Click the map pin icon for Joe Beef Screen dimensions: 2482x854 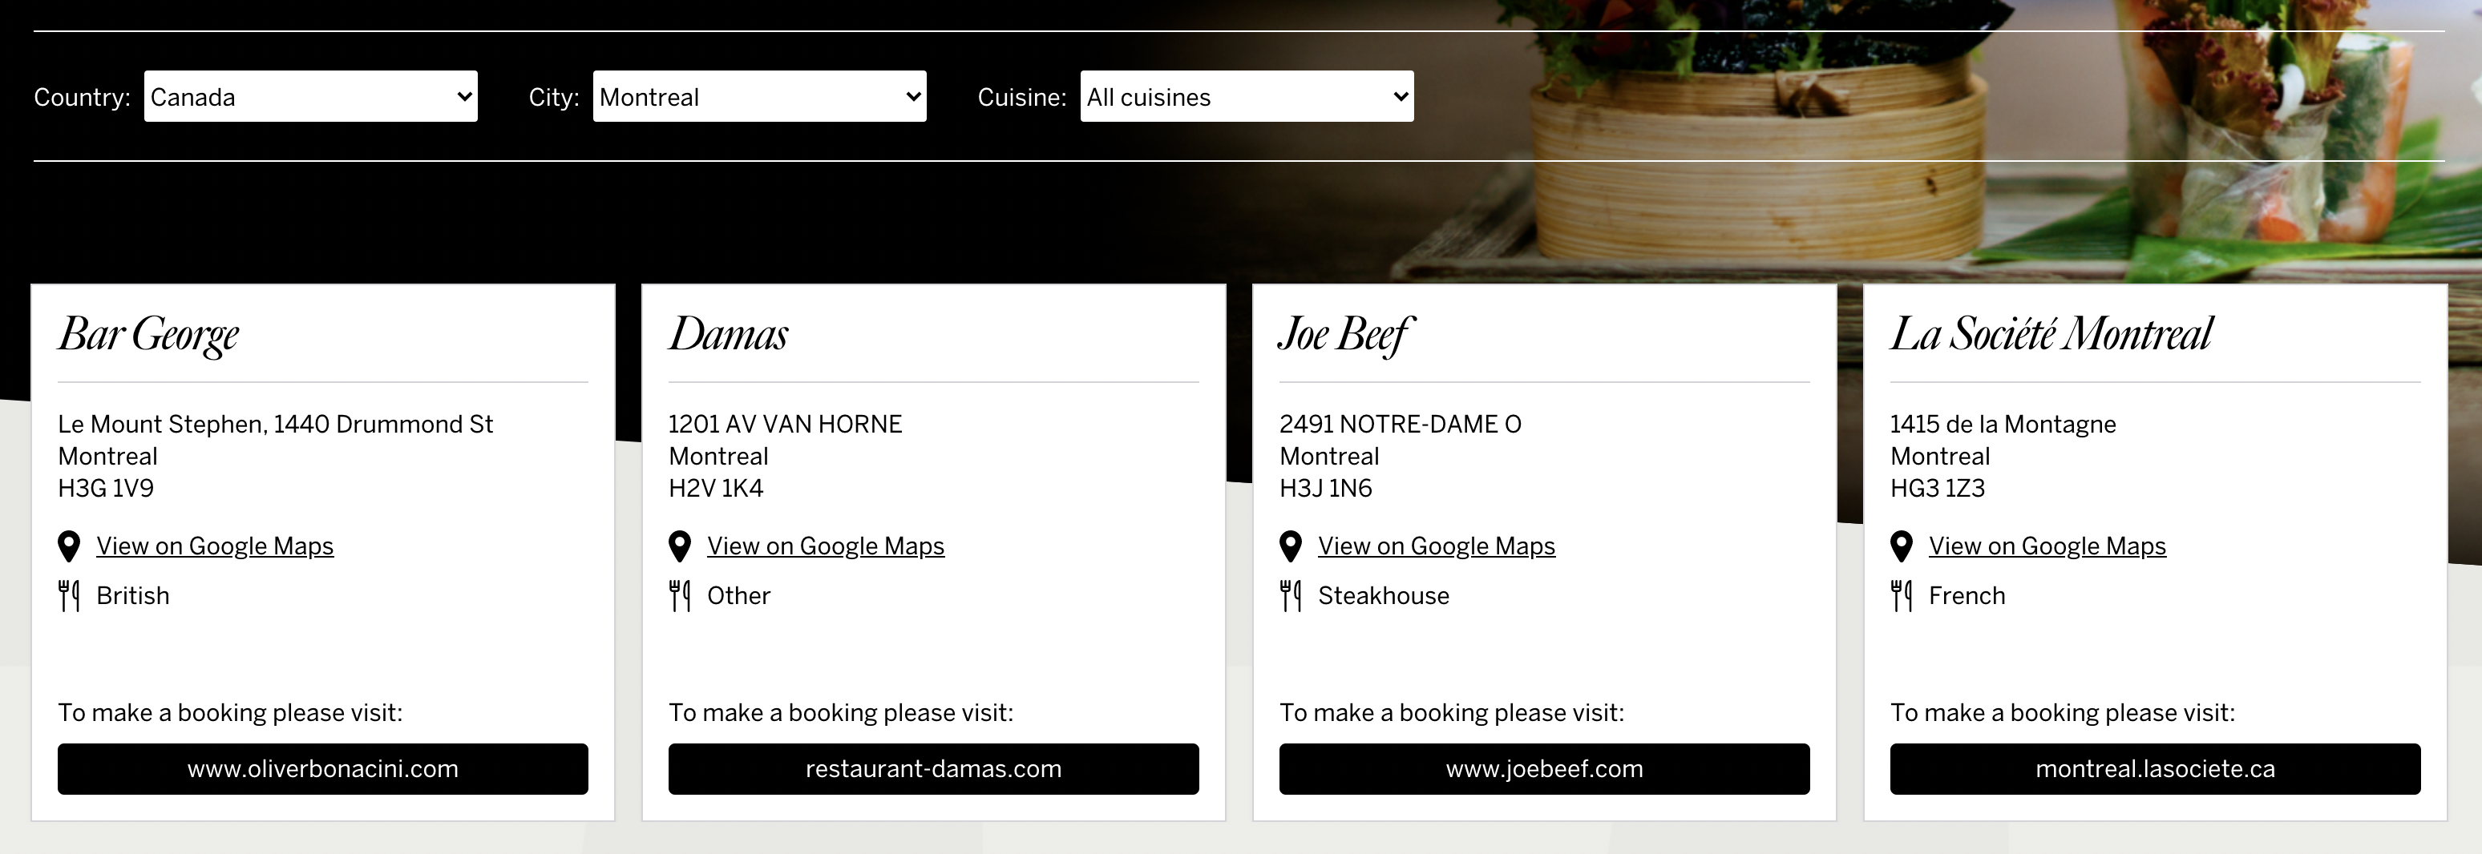[x=1290, y=546]
